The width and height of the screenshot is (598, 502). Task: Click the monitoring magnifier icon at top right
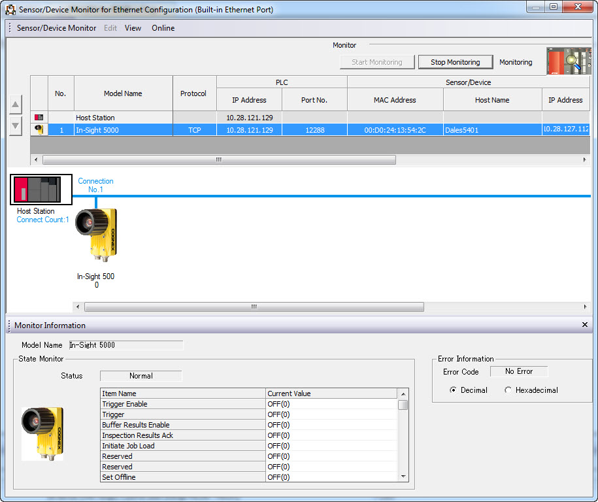567,62
